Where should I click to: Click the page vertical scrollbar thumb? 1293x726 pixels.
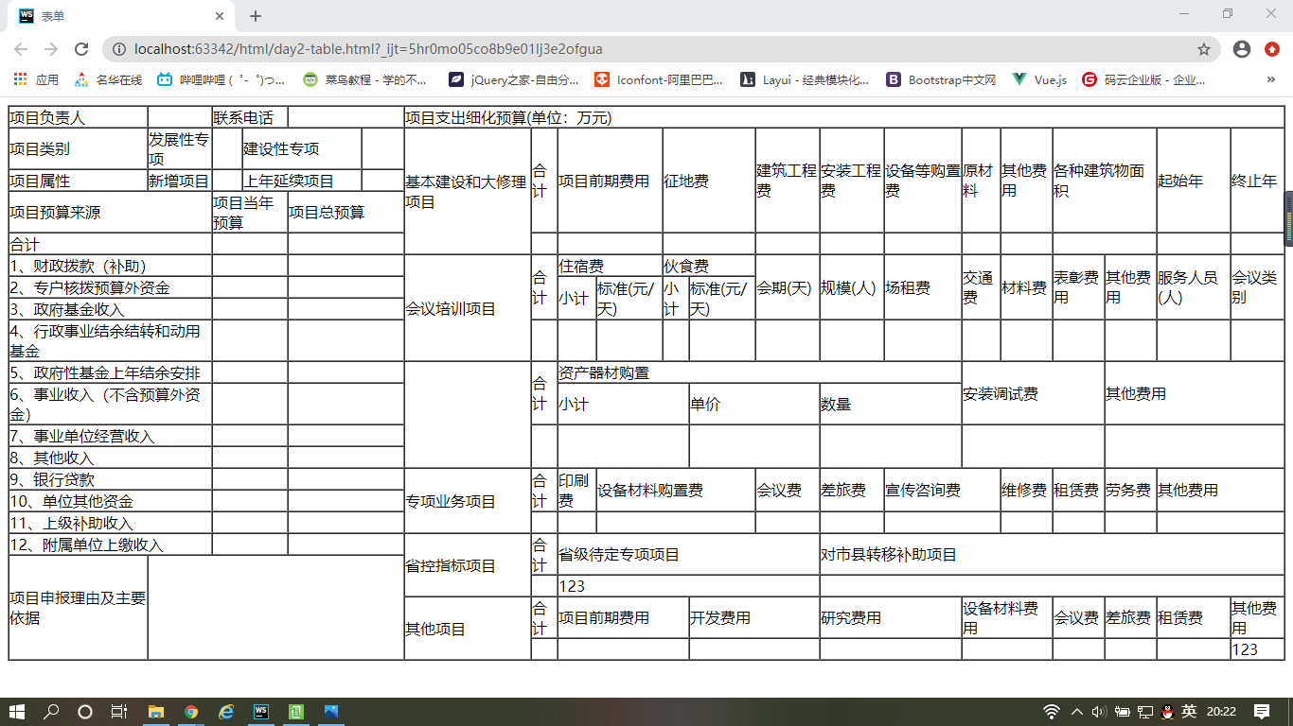pyautogui.click(x=1288, y=218)
